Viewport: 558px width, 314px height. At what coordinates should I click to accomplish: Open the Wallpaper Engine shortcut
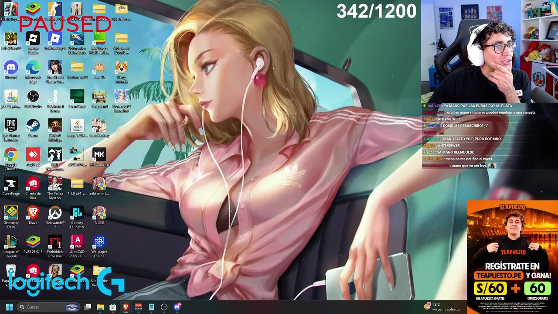99,246
